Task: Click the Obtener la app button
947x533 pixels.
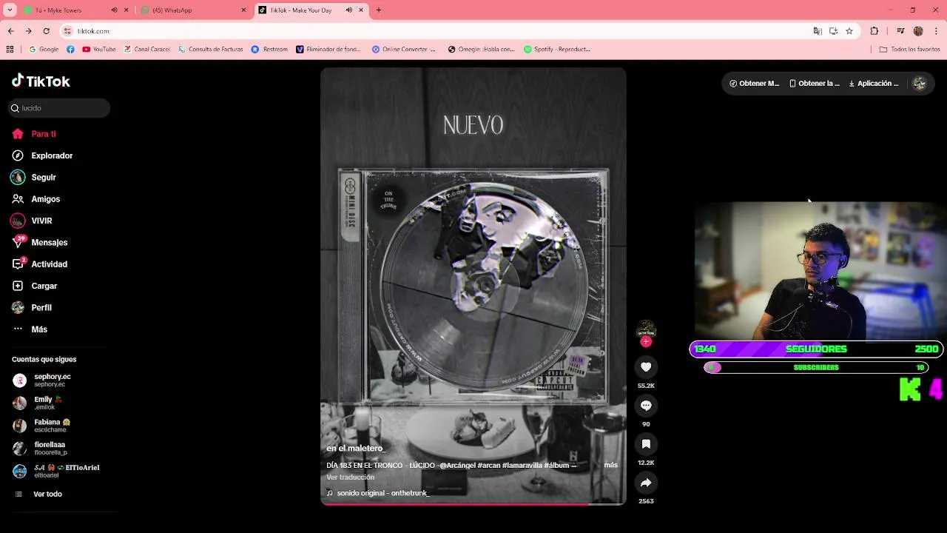Action: [815, 84]
